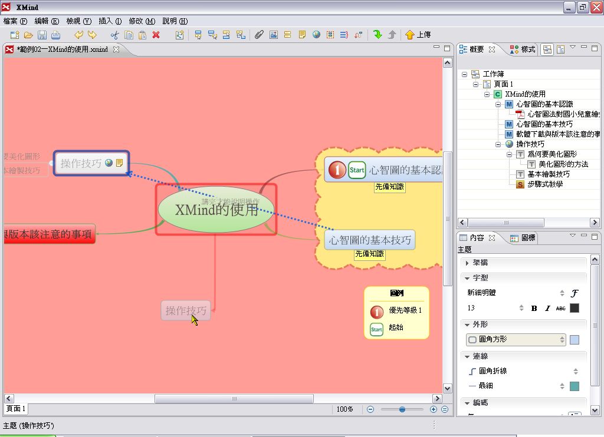
Task: Click the red delete X icon
Action: (x=156, y=35)
